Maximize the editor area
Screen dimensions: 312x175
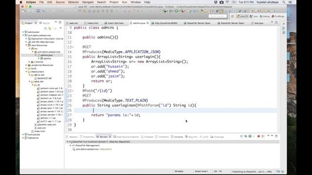[276, 22]
